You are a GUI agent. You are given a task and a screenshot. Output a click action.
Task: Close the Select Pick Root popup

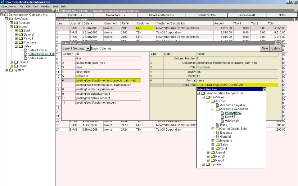(x=264, y=89)
